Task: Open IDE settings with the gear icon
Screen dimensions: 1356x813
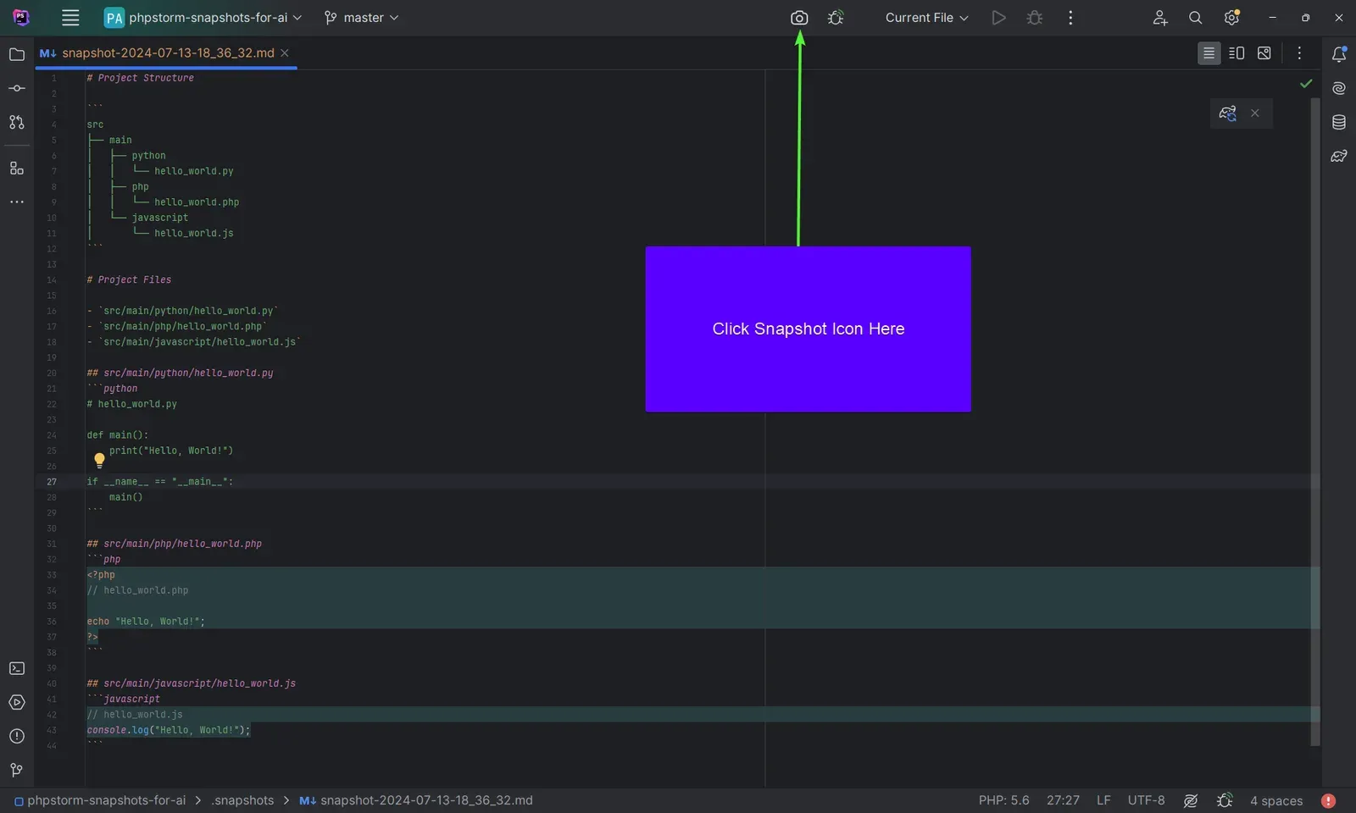Action: [x=1231, y=18]
